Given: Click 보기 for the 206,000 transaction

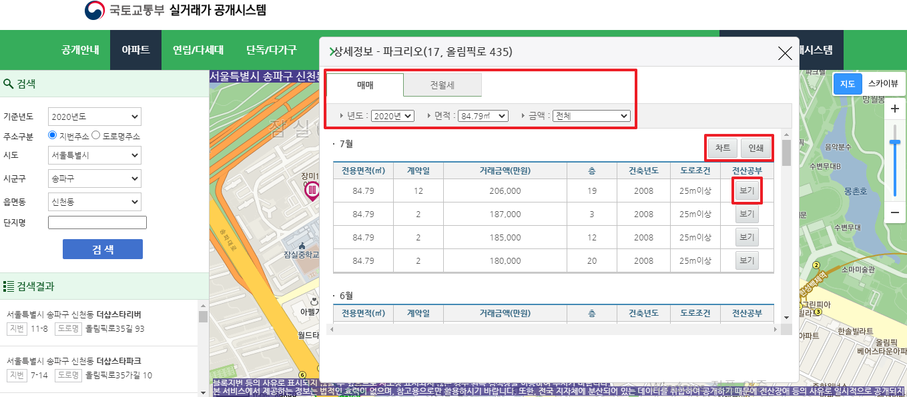Looking at the screenshot, I should tap(747, 191).
